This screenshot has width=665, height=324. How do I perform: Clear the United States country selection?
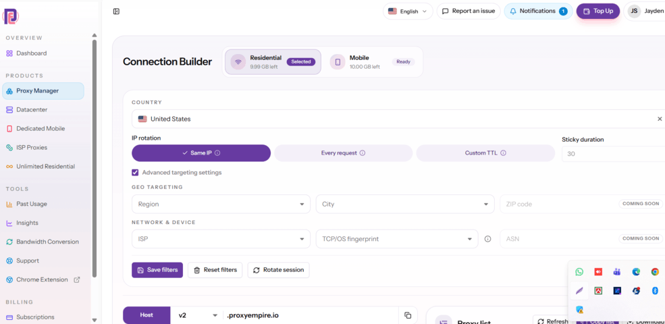coord(660,119)
